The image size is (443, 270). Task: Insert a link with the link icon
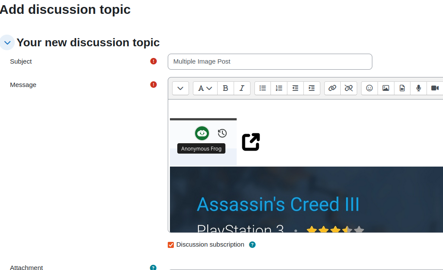click(x=332, y=88)
